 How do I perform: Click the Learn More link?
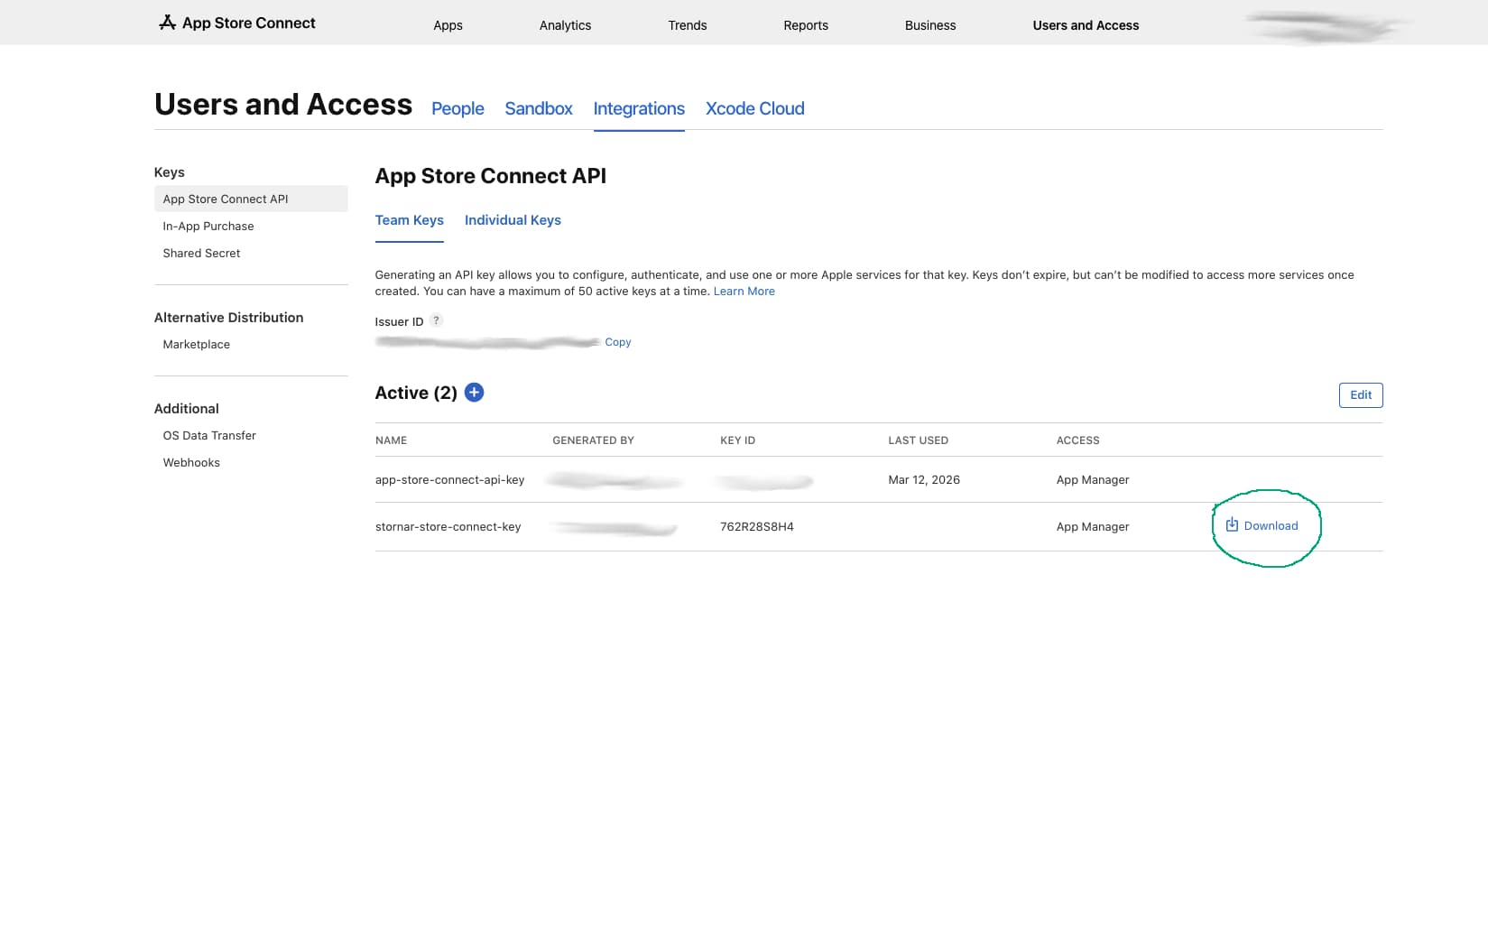point(744,291)
